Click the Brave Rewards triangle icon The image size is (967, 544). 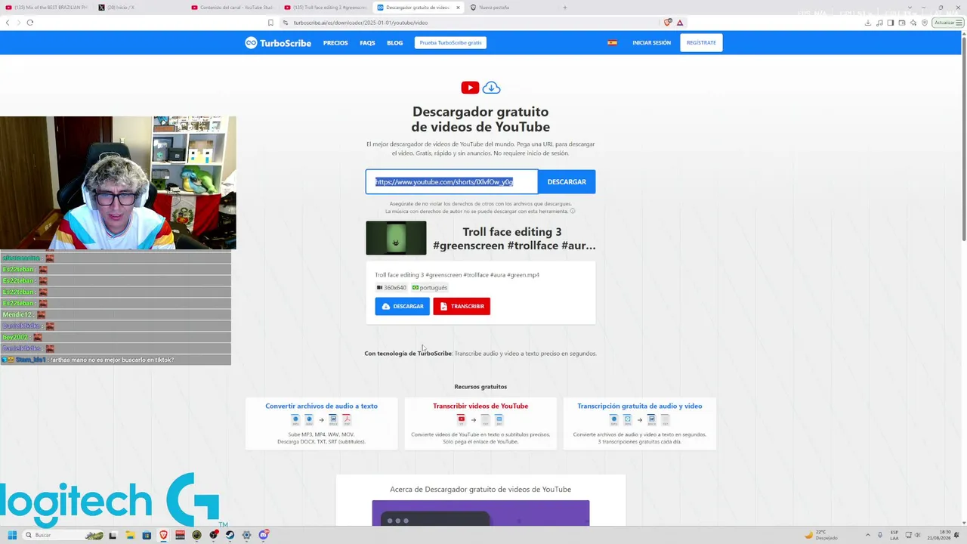680,23
